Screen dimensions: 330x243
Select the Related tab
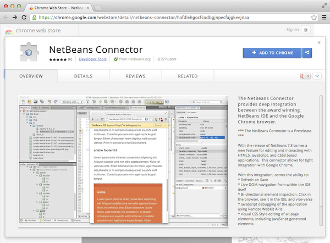(188, 76)
